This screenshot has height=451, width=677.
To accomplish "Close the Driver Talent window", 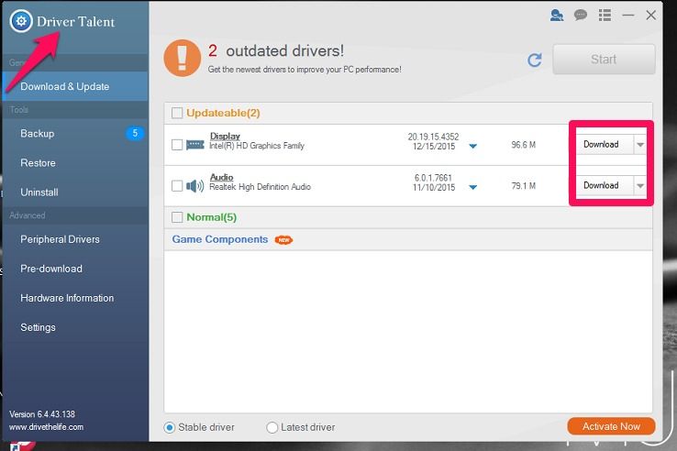I will pos(651,16).
